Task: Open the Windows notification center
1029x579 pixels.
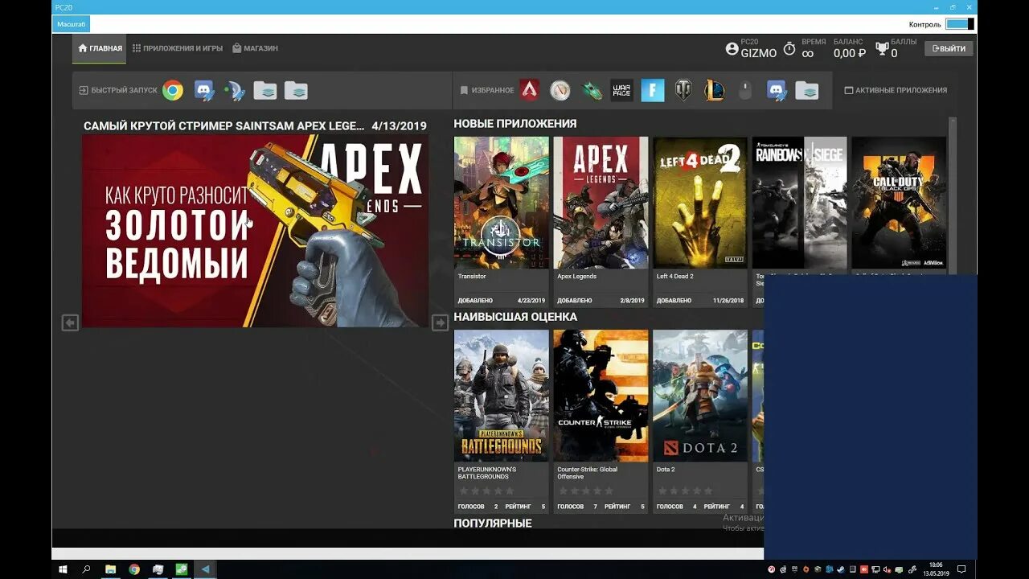Action: 961,569
